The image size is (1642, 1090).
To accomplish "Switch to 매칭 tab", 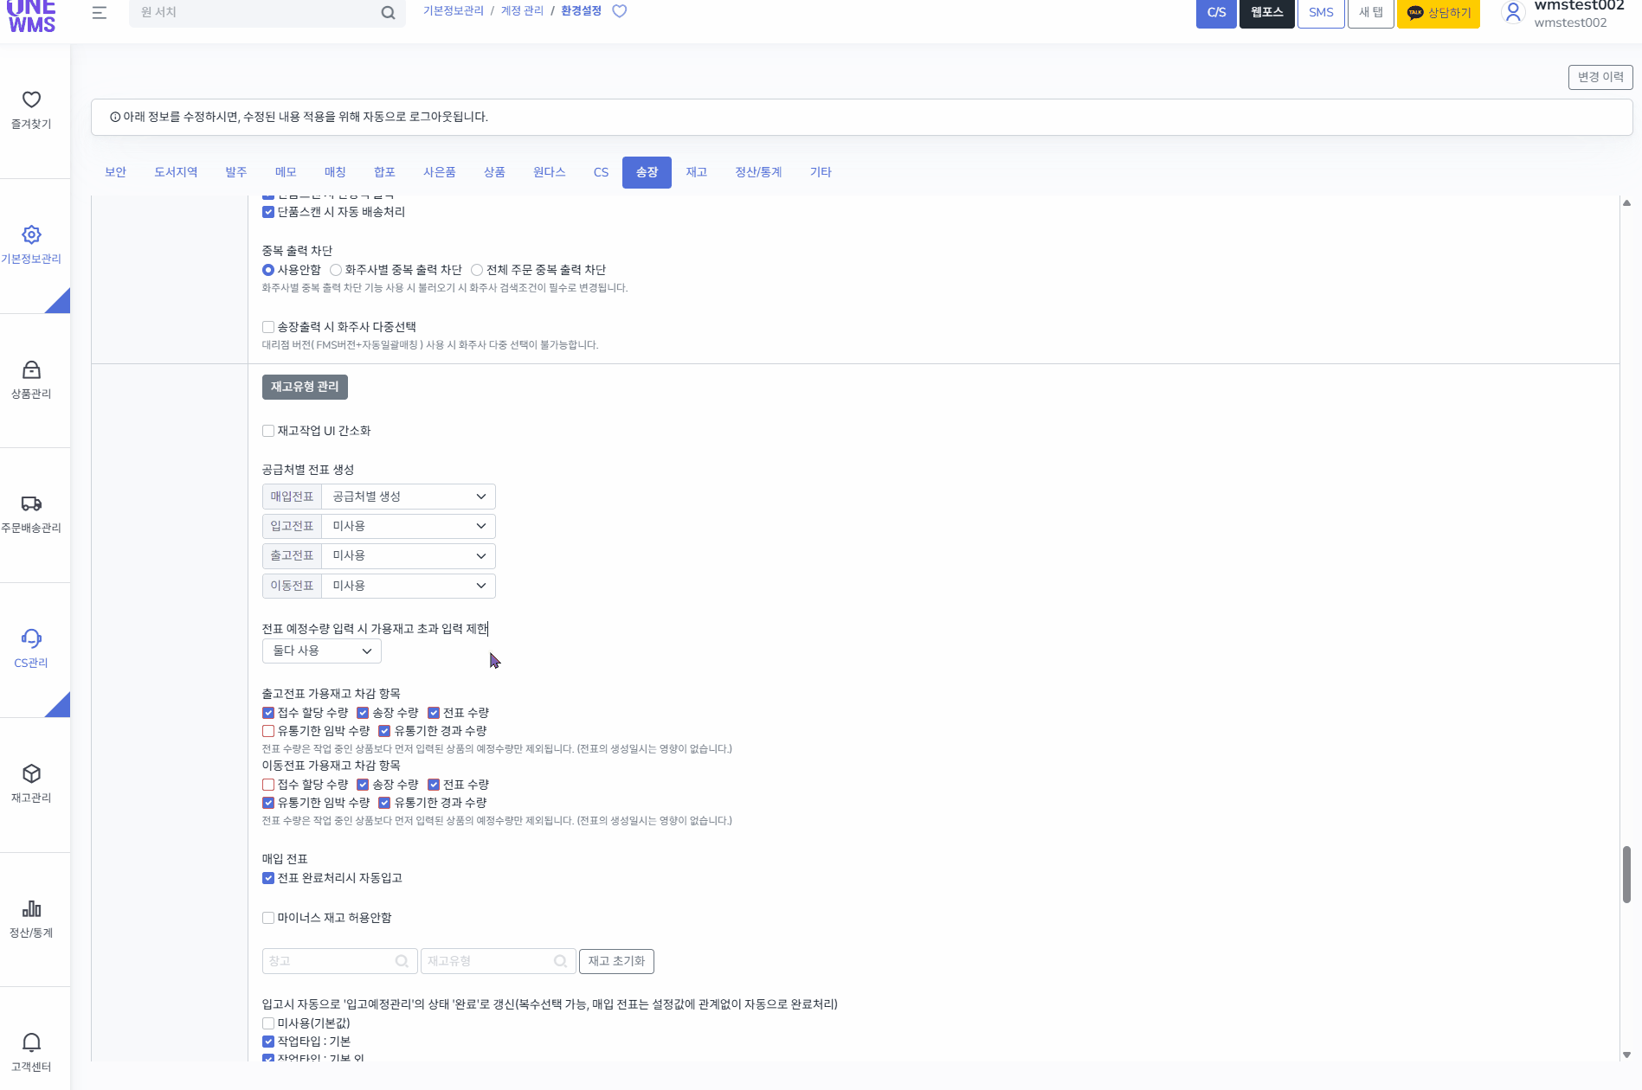I will pos(335,172).
